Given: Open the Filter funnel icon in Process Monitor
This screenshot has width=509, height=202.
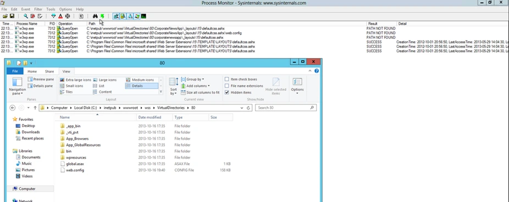Looking at the screenshot, I should point(53,16).
